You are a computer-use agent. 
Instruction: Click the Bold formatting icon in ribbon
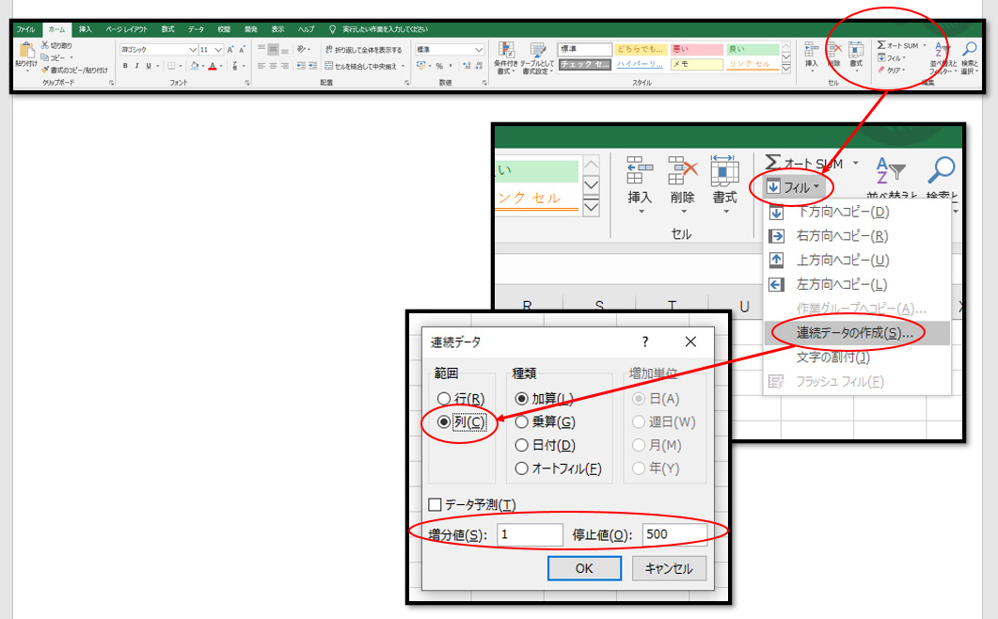pyautogui.click(x=125, y=66)
